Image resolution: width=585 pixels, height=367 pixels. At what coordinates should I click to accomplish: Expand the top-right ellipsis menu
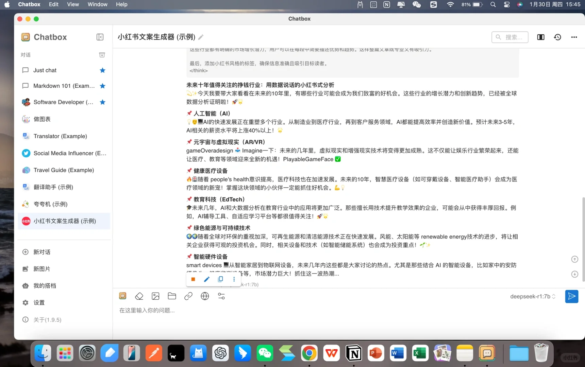coord(574,37)
